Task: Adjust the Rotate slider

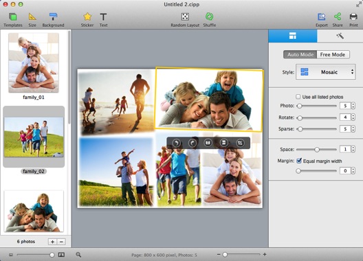Action: click(316, 117)
